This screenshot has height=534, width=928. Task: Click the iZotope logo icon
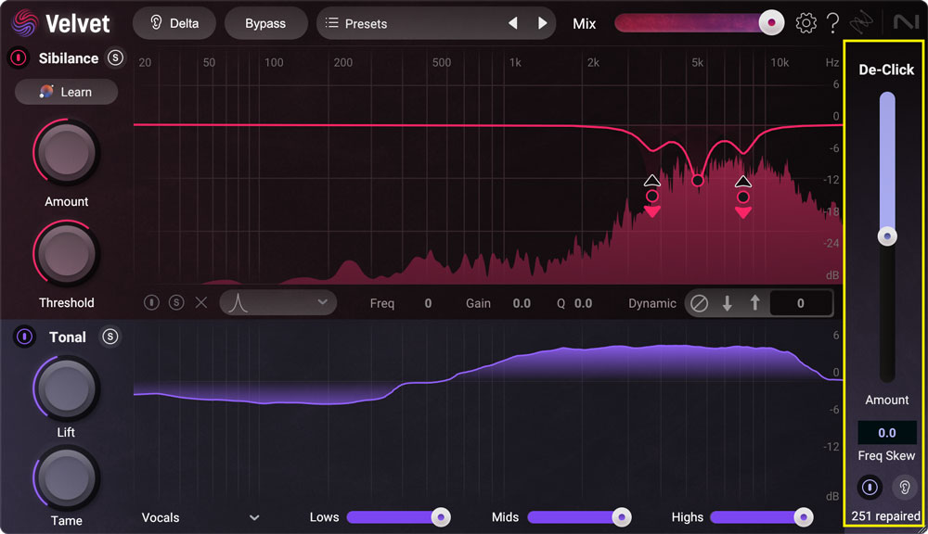pos(862,23)
